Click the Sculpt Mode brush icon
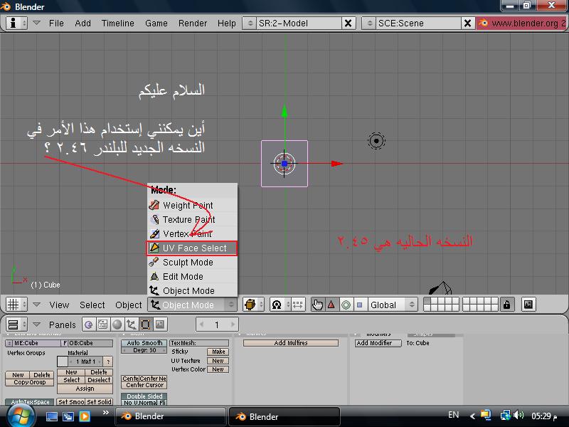The width and height of the screenshot is (569, 427). [x=154, y=262]
